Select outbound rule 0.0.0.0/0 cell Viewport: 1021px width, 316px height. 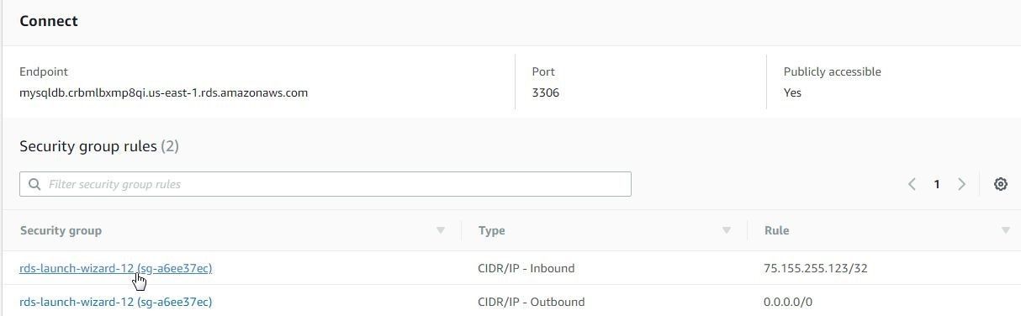(x=788, y=302)
